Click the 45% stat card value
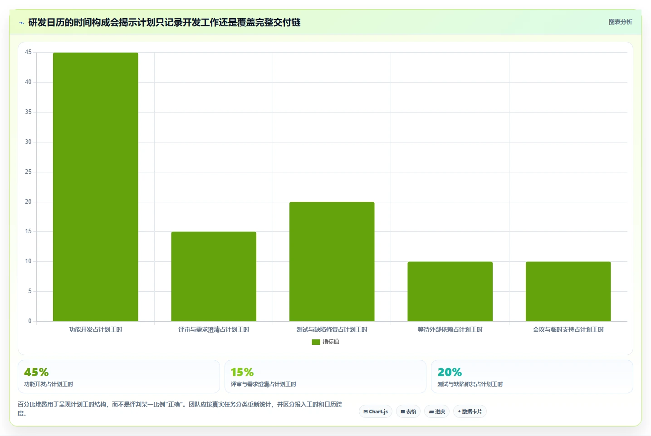 tap(36, 372)
